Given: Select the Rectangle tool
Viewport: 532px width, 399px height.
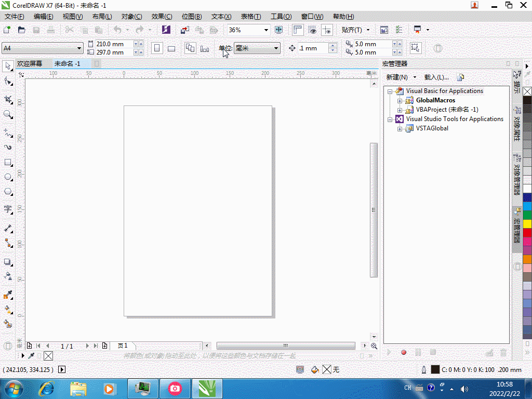Looking at the screenshot, I should click(8, 163).
